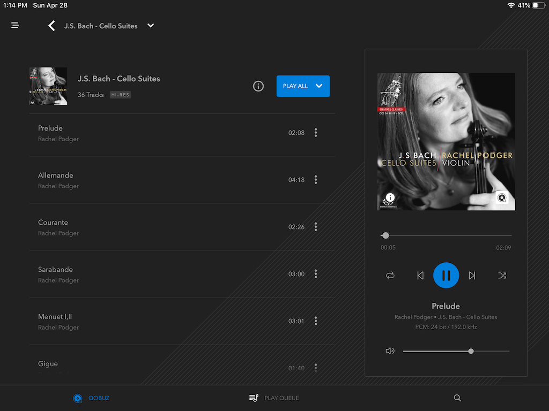Open more options for the Menuet I,II track
Screen dimensions: 549x411
click(x=316, y=321)
